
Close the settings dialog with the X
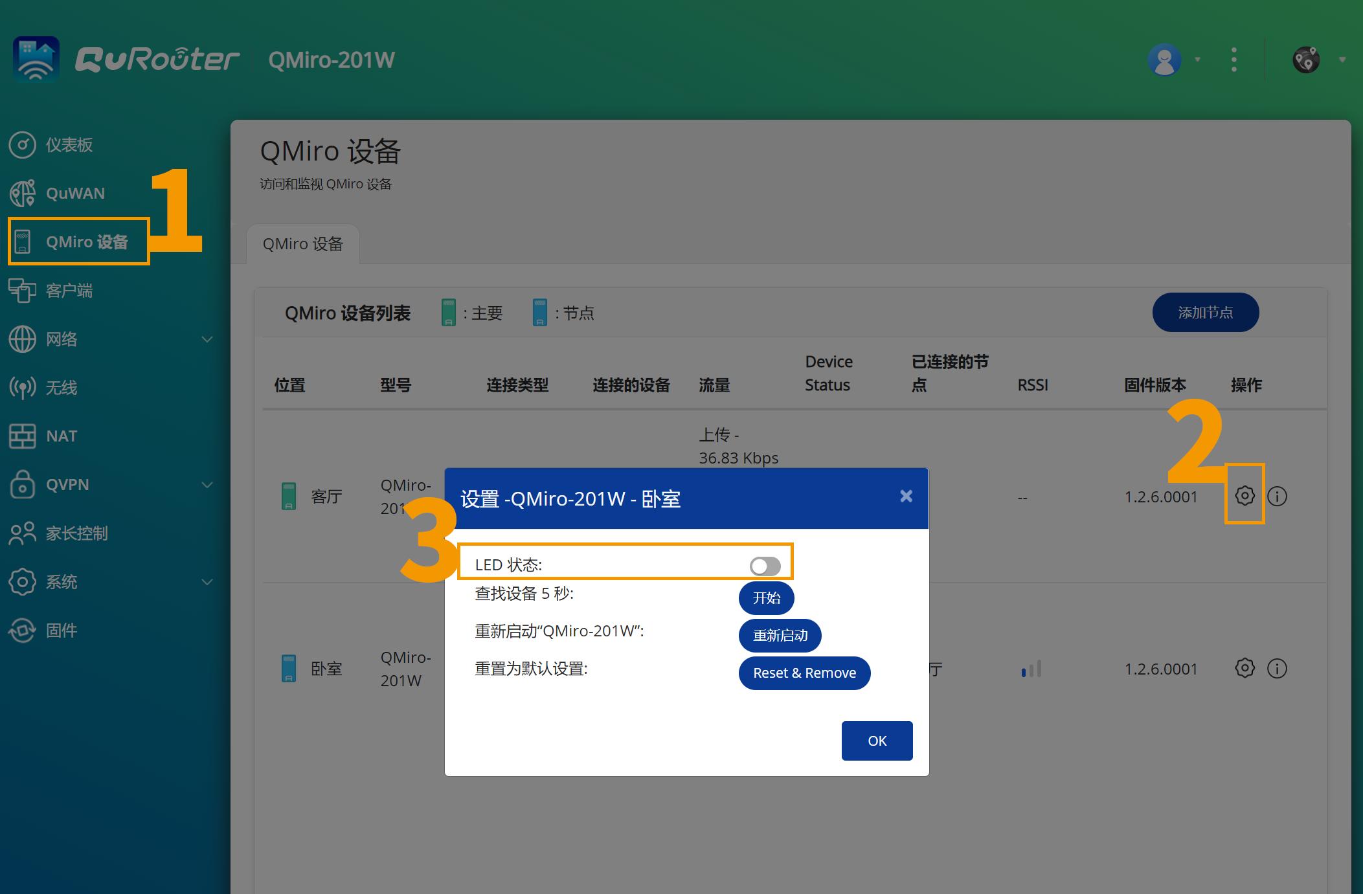[x=905, y=497]
